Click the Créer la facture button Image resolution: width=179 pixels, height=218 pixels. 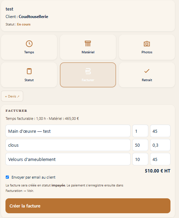88,206
